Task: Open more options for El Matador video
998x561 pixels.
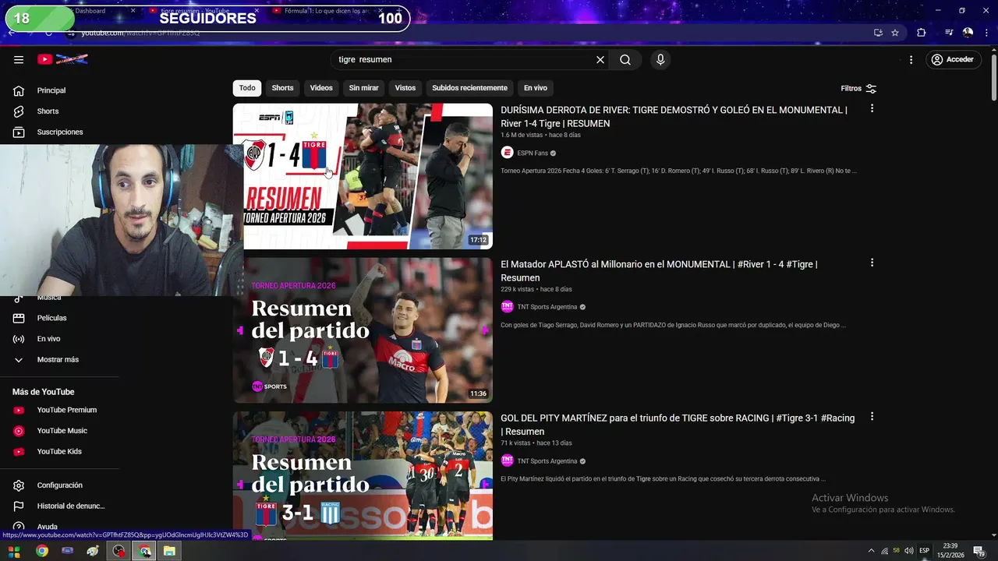Action: (x=872, y=263)
